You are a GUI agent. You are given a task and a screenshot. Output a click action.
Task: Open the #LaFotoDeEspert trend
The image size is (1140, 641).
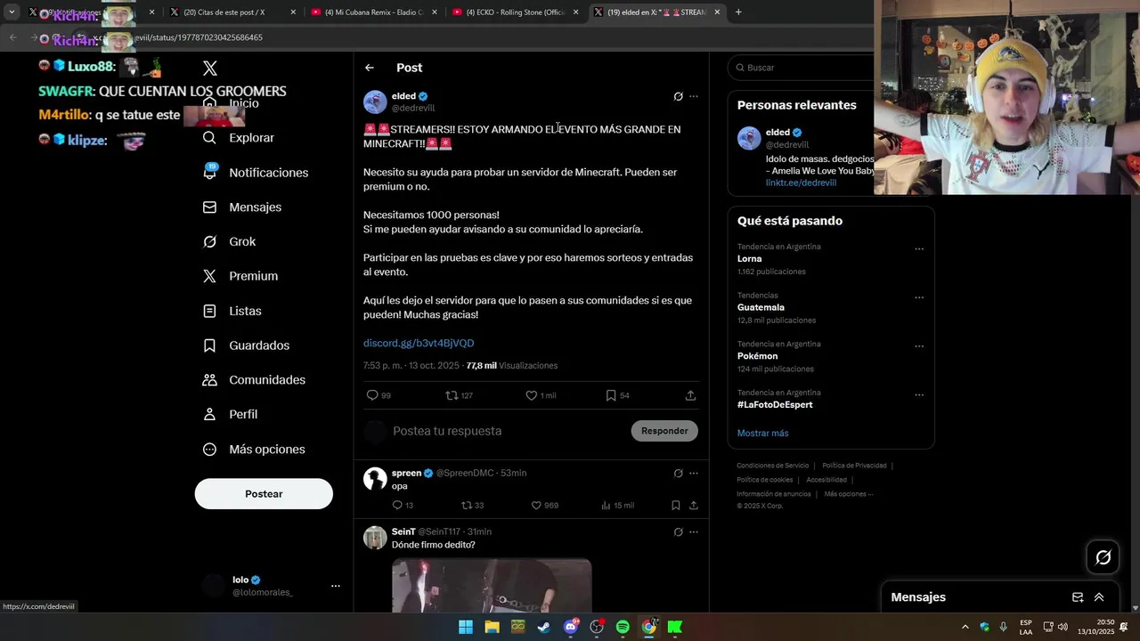pos(775,405)
